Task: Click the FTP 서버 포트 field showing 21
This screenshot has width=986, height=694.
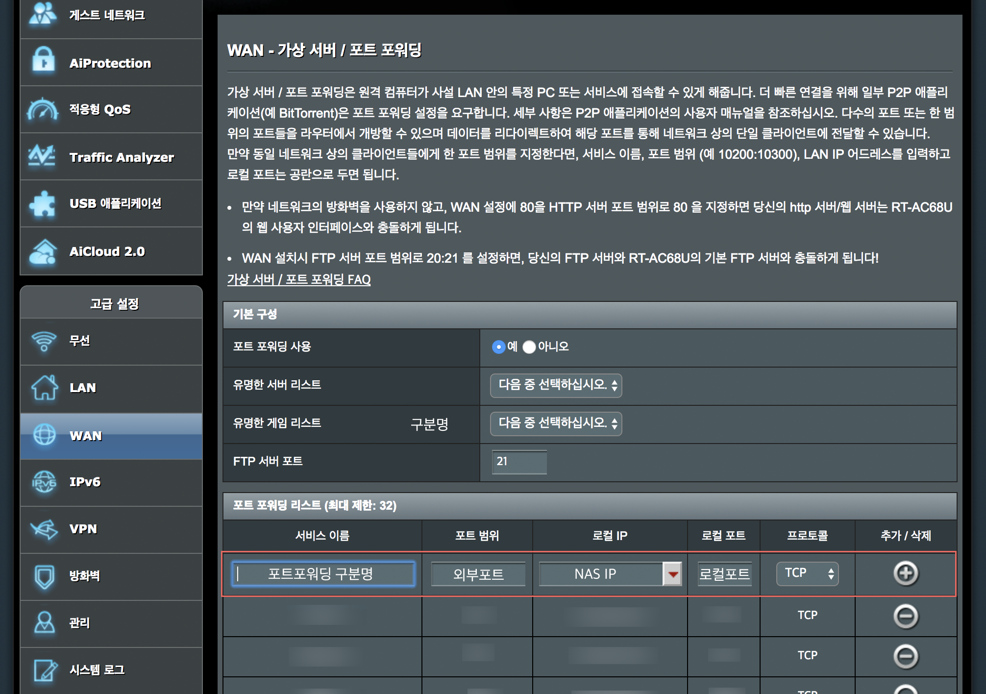Action: coord(519,462)
